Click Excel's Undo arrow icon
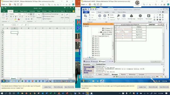Image resolution: width=170 pixels, height=95 pixels. coord(5,8)
